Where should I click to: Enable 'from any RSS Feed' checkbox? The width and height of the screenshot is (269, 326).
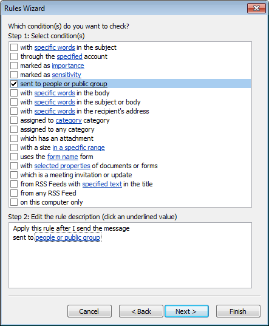pyautogui.click(x=14, y=193)
